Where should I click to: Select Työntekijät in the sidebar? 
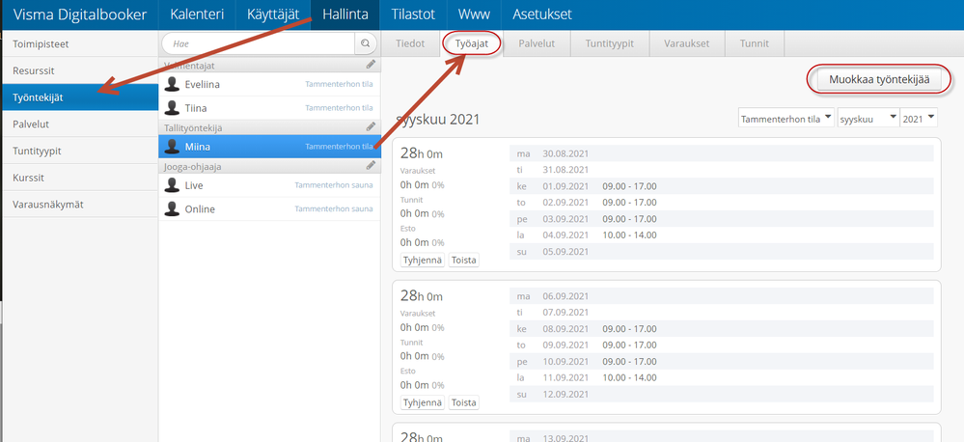click(79, 97)
